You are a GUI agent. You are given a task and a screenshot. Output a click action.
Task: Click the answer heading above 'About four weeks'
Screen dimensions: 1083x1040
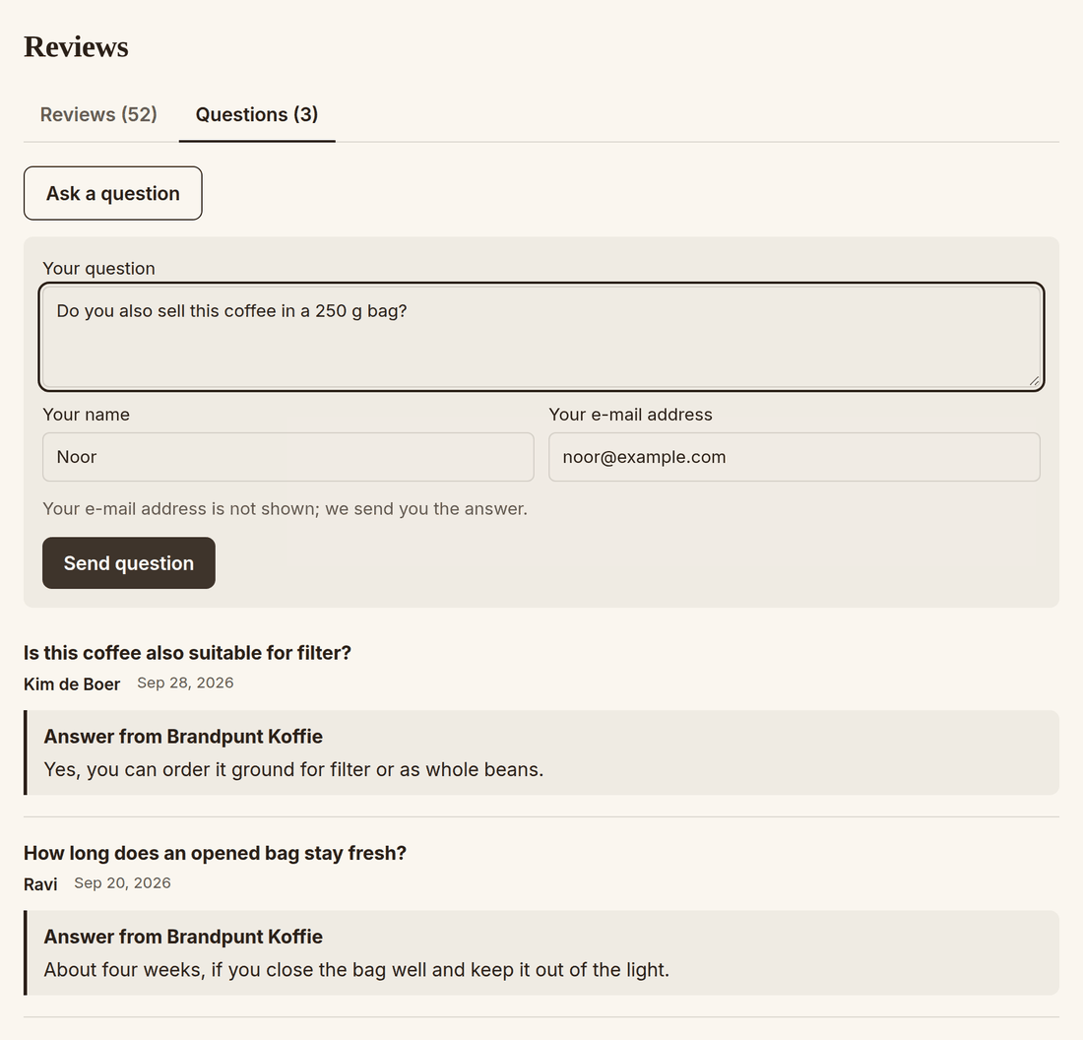coord(183,937)
